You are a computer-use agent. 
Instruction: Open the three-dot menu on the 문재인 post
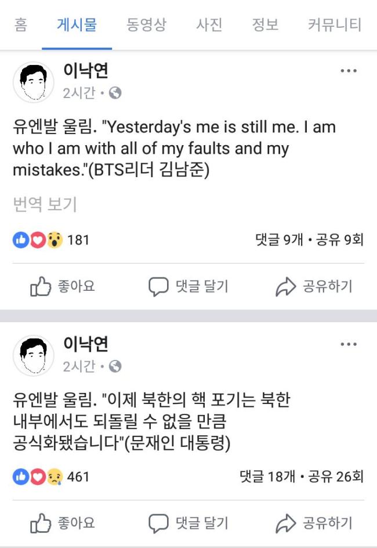click(349, 344)
